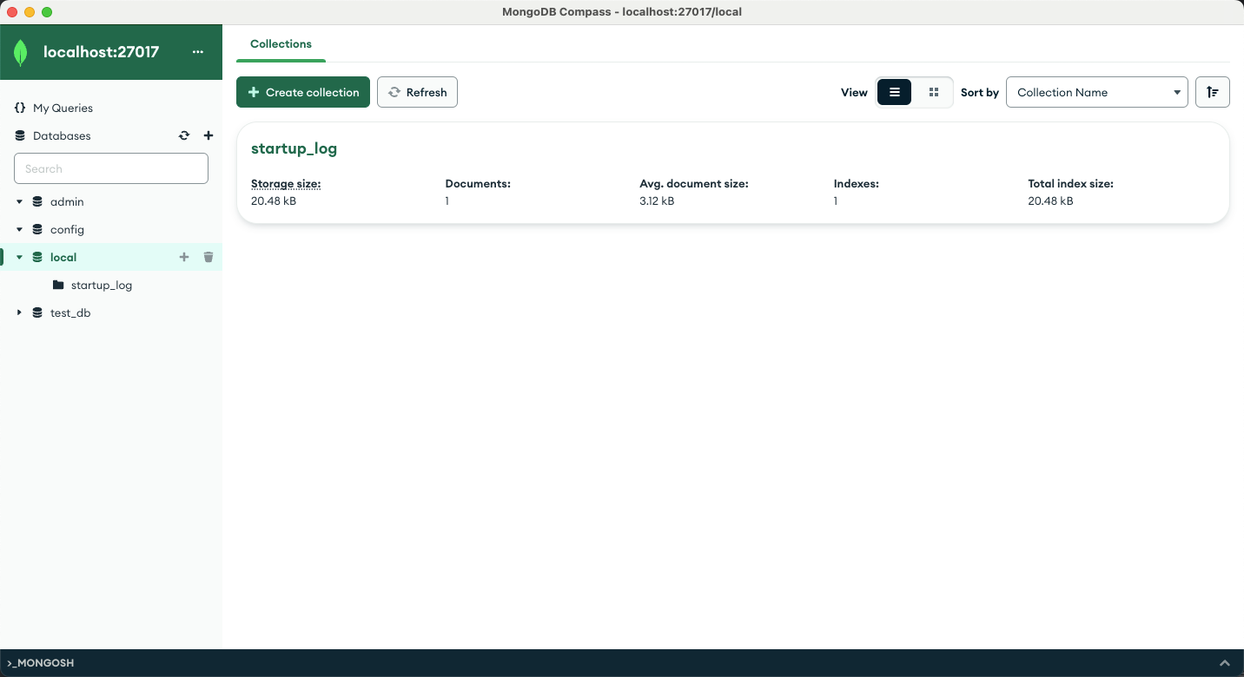Open Sort by Collection Name dropdown
Image resolution: width=1244 pixels, height=677 pixels.
(x=1097, y=93)
